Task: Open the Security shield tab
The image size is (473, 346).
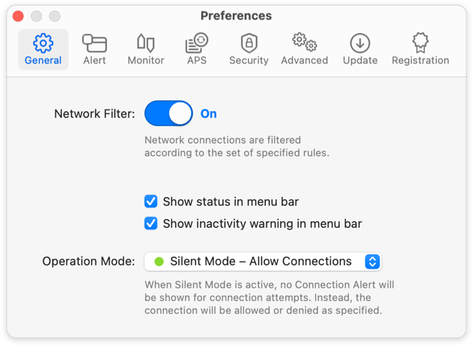Action: click(249, 50)
